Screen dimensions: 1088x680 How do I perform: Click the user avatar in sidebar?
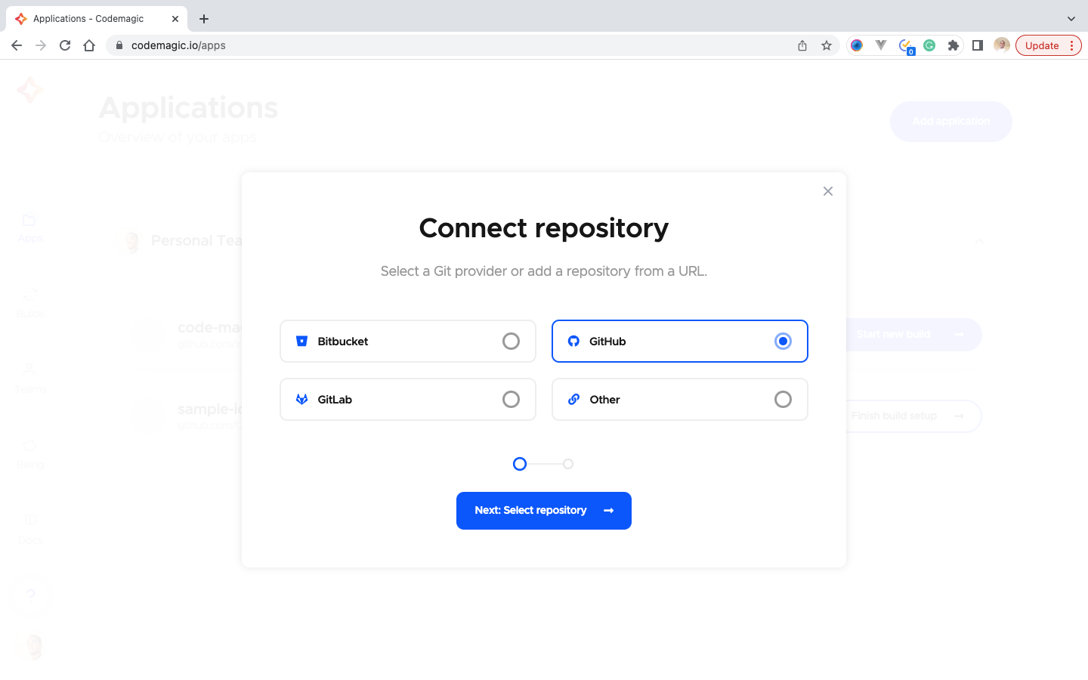pyautogui.click(x=32, y=647)
